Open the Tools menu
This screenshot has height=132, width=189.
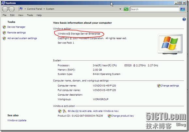[30, 15]
